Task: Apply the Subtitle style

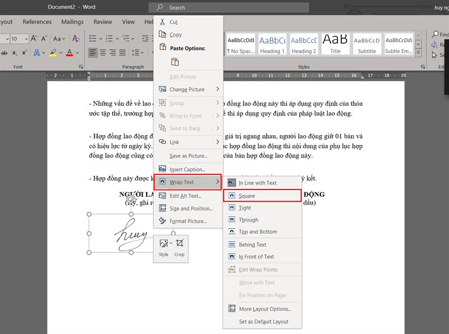Action: click(367, 44)
